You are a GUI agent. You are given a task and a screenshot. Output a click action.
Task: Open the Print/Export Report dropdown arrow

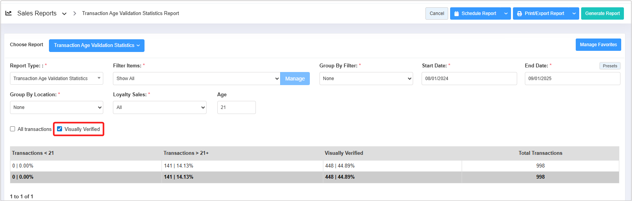click(x=574, y=13)
